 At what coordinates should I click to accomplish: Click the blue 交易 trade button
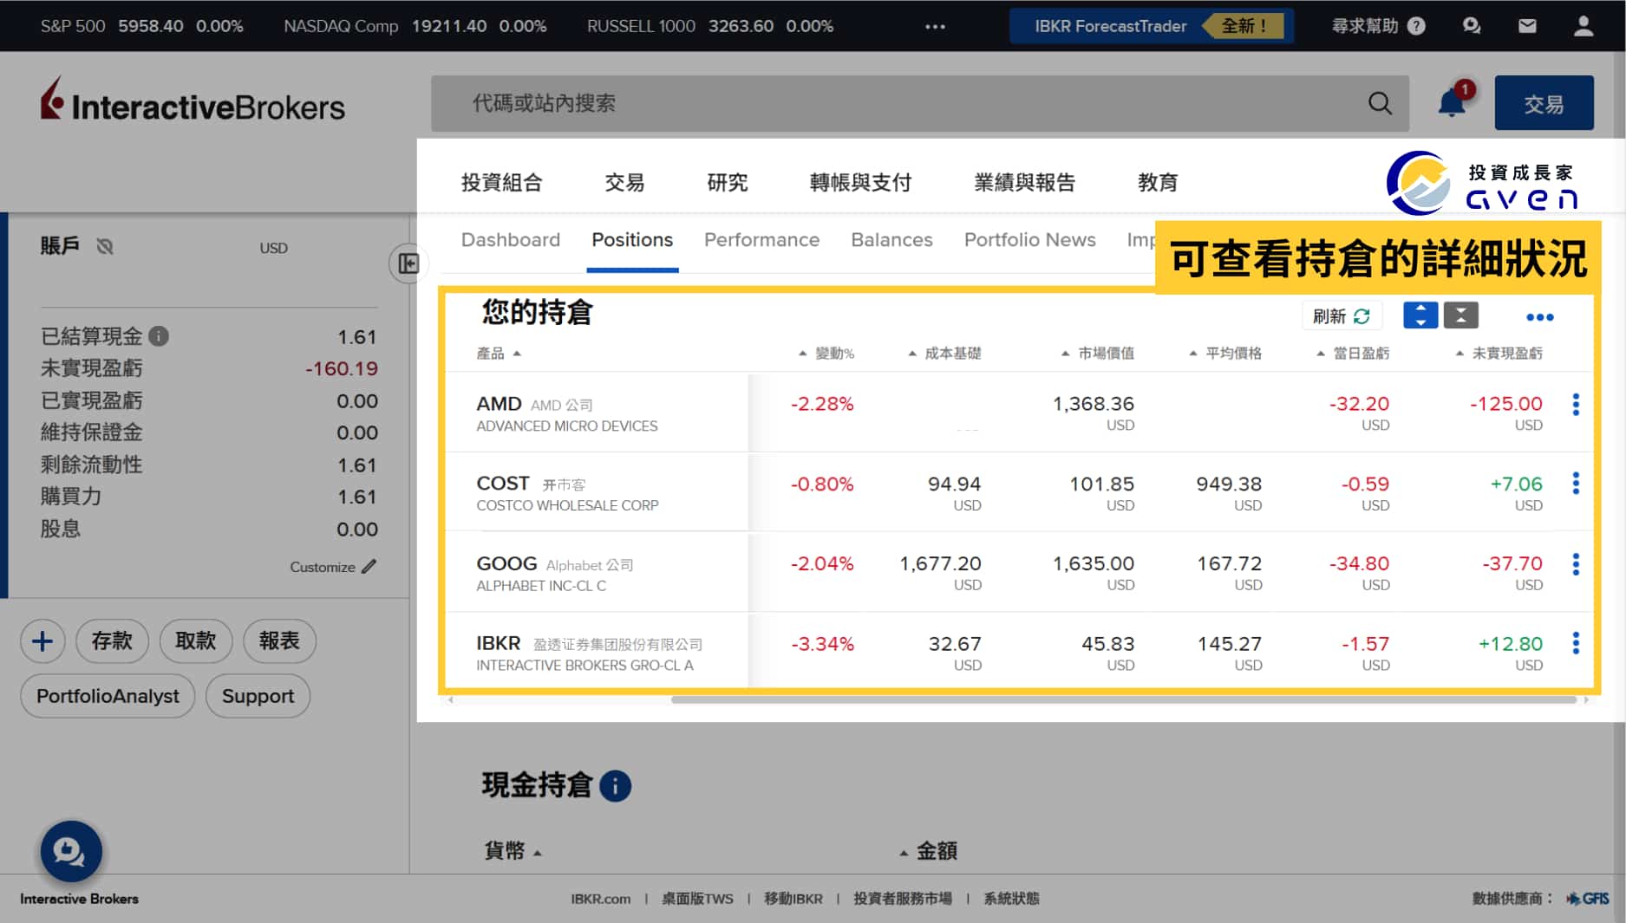tap(1544, 103)
